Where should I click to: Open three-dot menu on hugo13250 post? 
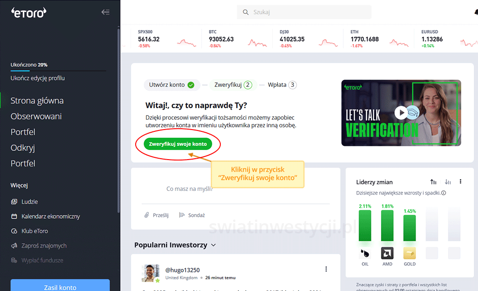click(326, 269)
